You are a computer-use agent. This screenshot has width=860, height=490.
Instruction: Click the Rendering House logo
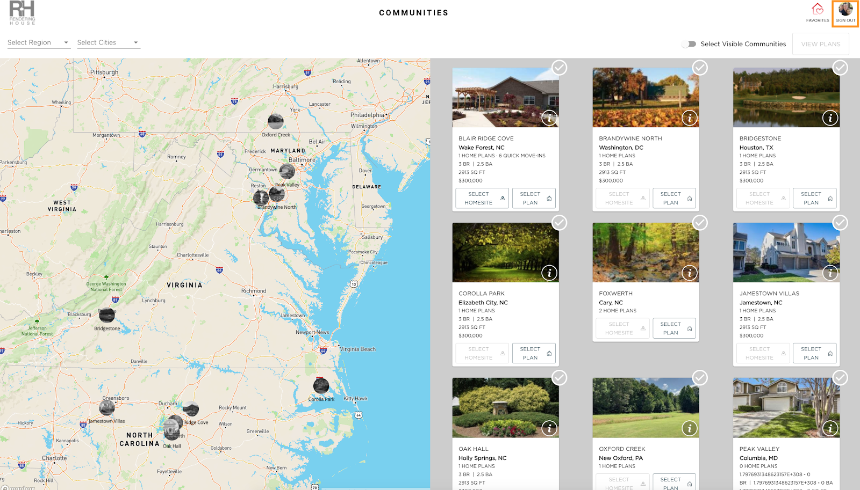point(22,13)
